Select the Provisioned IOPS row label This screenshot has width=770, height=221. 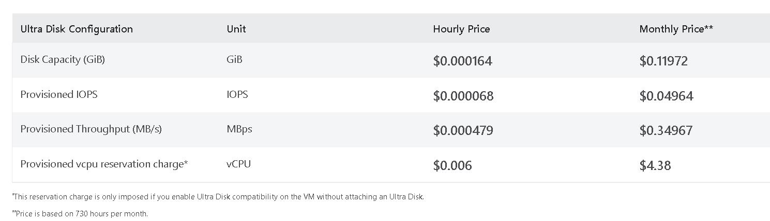tap(59, 95)
